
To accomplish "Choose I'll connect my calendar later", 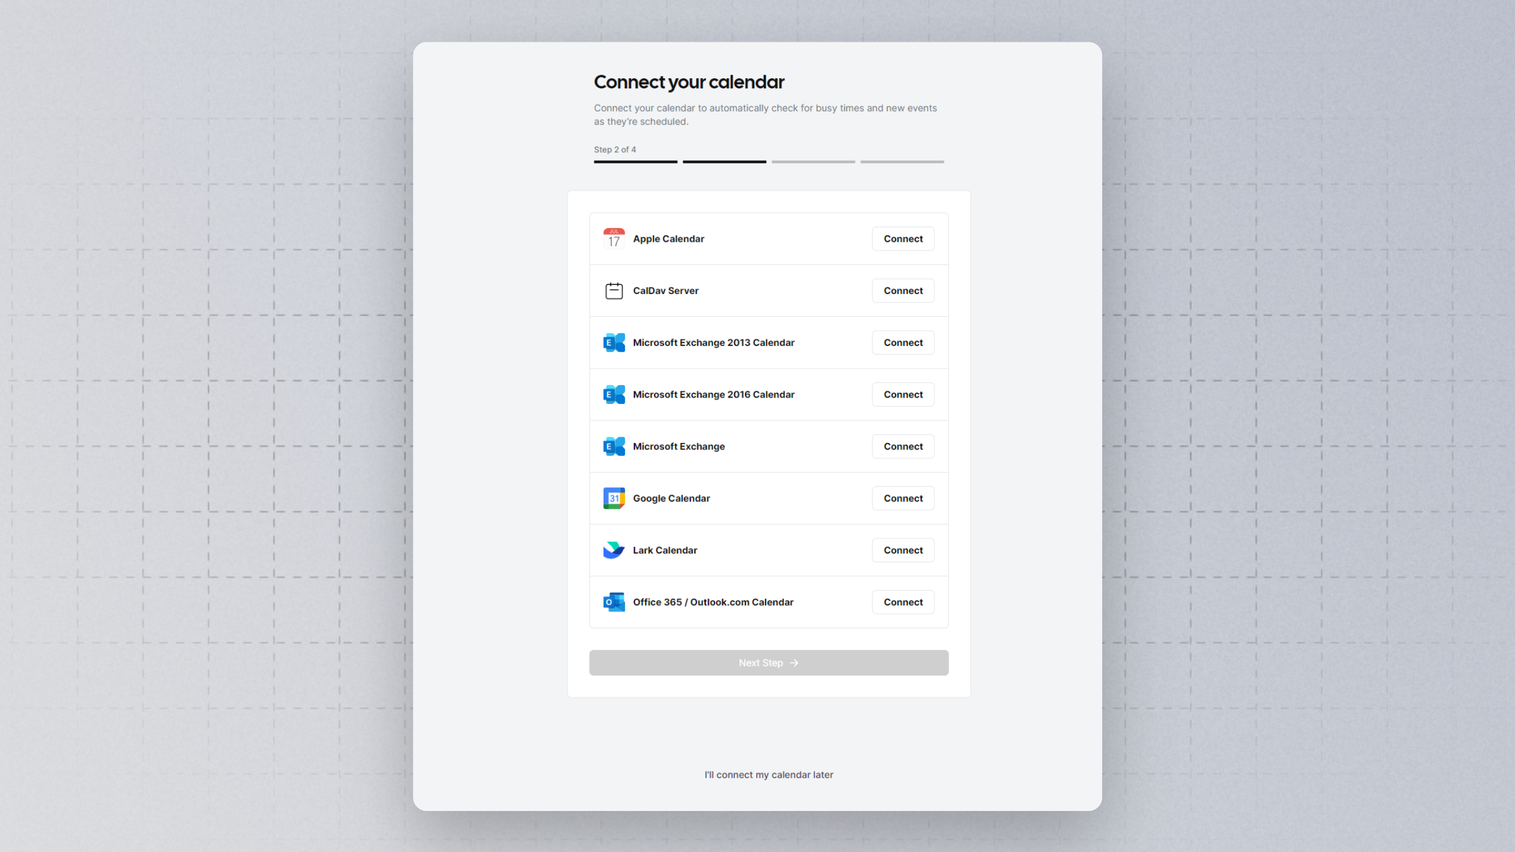I will click(768, 774).
